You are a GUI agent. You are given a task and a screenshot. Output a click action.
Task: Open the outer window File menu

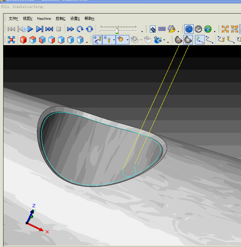click(5, 7)
